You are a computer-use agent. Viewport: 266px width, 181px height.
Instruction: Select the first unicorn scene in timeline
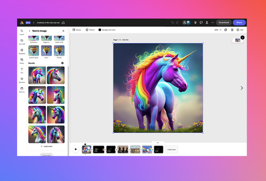pos(87,149)
